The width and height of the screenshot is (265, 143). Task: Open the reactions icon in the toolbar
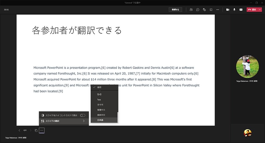coord(204,10)
